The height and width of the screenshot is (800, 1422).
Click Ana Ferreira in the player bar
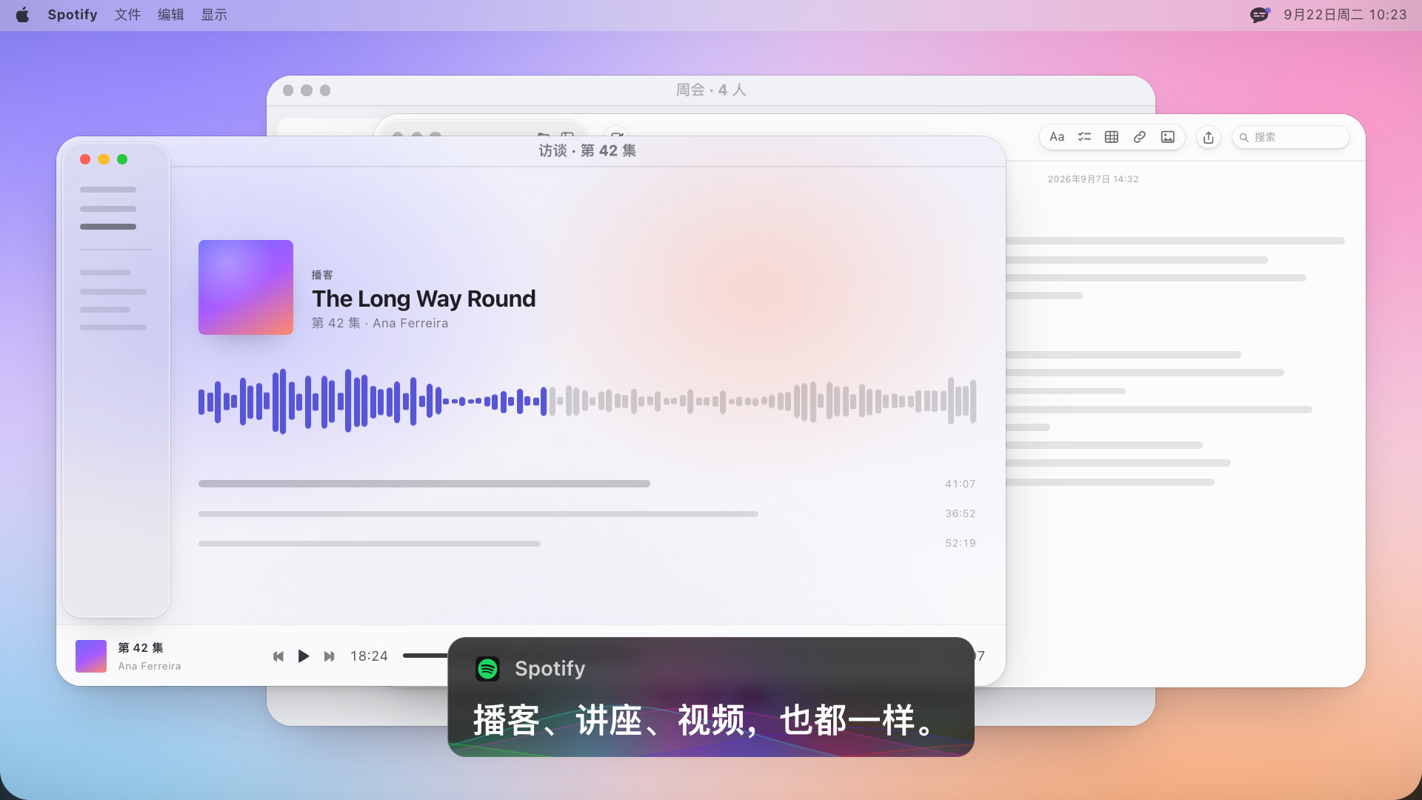(x=150, y=666)
